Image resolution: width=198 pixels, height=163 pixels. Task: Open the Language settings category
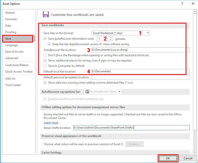click(x=12, y=45)
